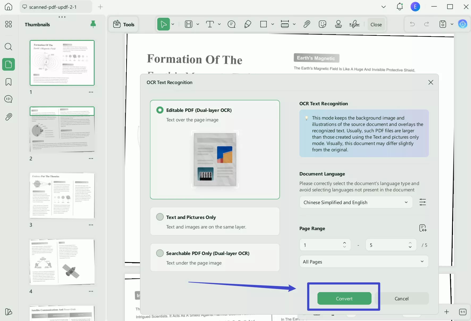Select Searchable PDF Only mode
471x321 pixels.
click(x=160, y=253)
